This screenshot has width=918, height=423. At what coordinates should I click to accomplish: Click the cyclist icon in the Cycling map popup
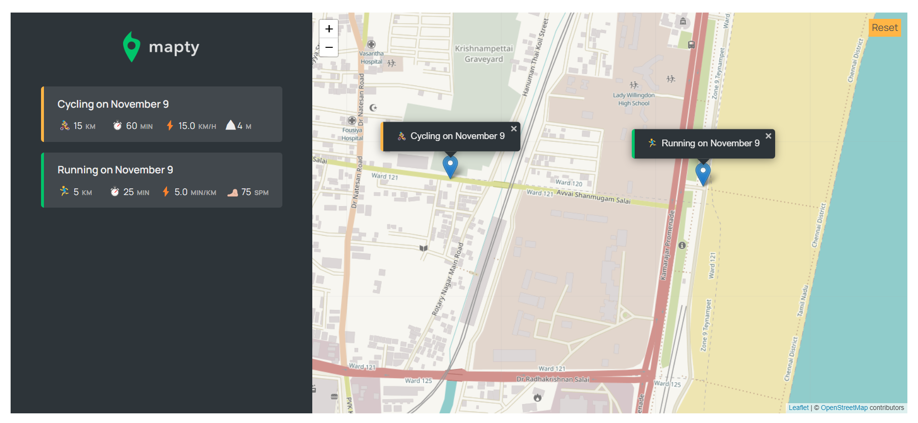(402, 136)
